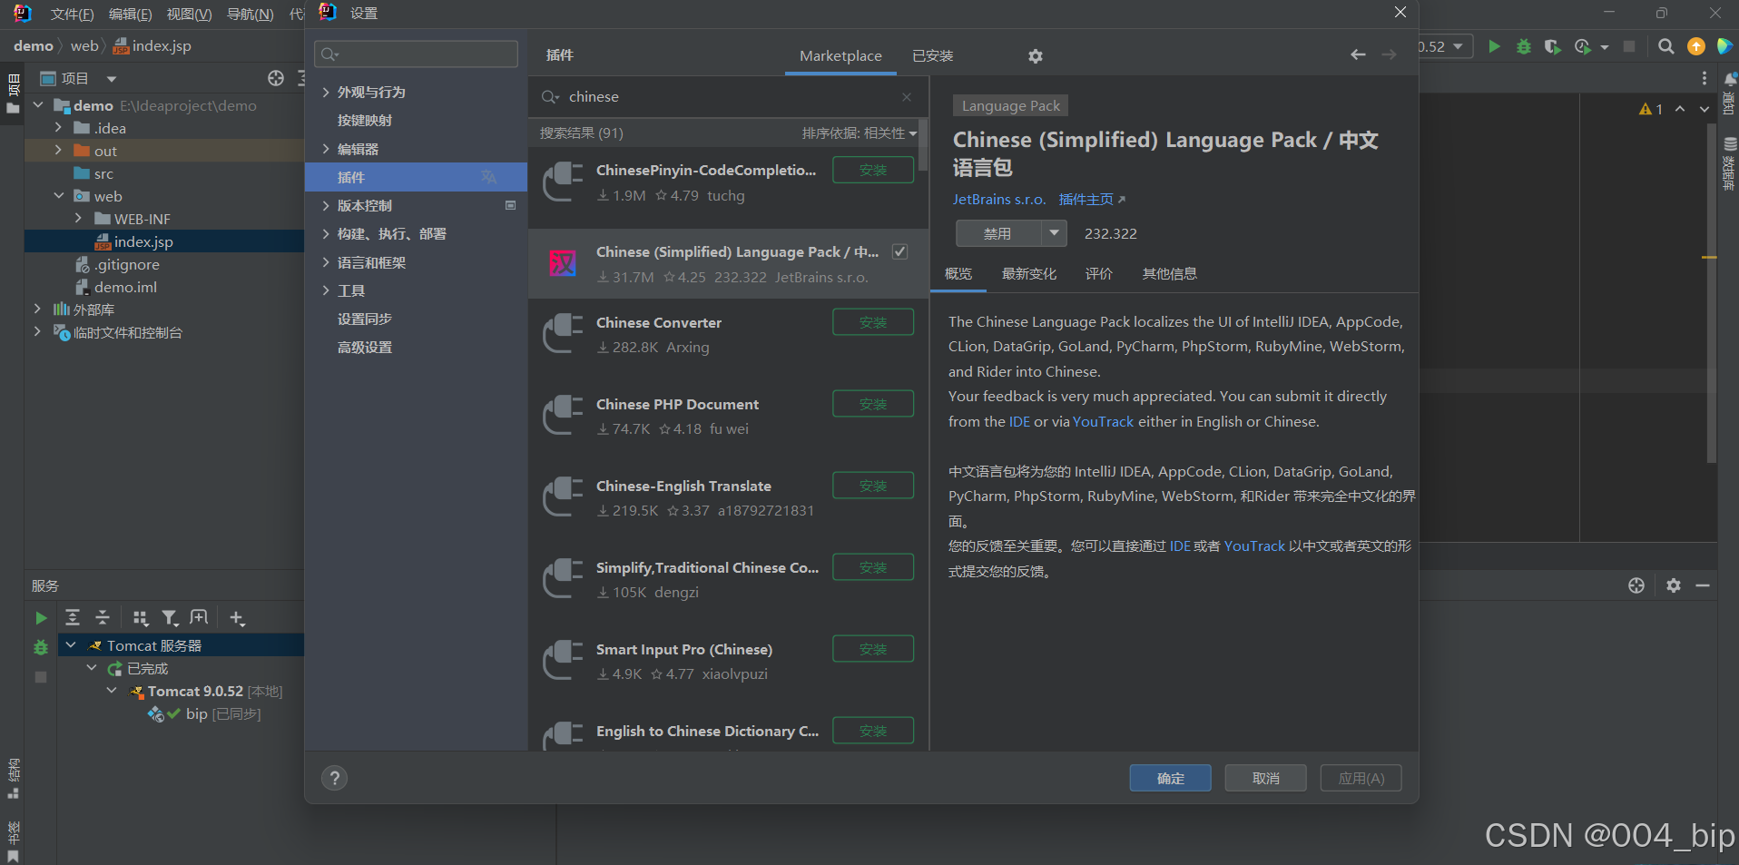The height and width of the screenshot is (865, 1739).
Task: Locate opened file in Project panel
Action: (x=276, y=78)
